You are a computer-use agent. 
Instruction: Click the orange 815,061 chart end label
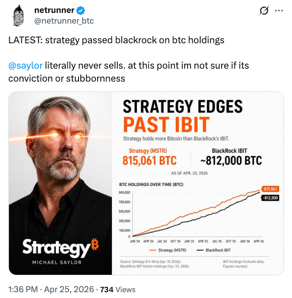tap(271, 189)
